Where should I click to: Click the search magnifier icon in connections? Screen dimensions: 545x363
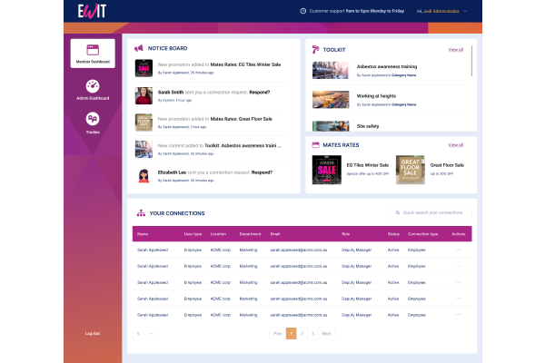(x=398, y=212)
